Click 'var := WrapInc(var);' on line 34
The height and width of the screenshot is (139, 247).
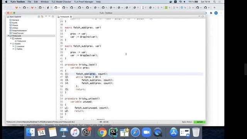pyautogui.click(x=84, y=37)
